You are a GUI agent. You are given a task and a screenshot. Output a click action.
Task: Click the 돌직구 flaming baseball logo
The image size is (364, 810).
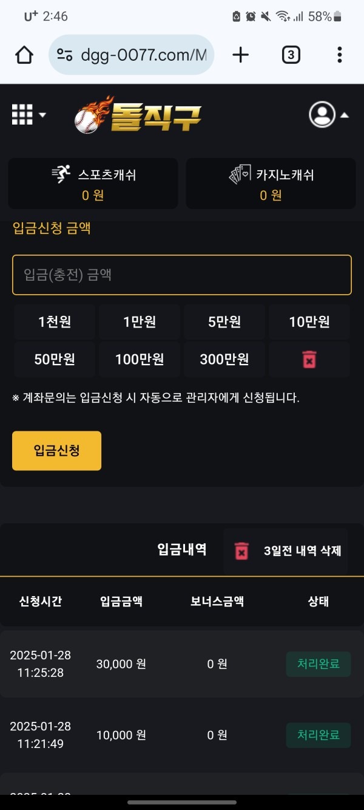tap(138, 114)
